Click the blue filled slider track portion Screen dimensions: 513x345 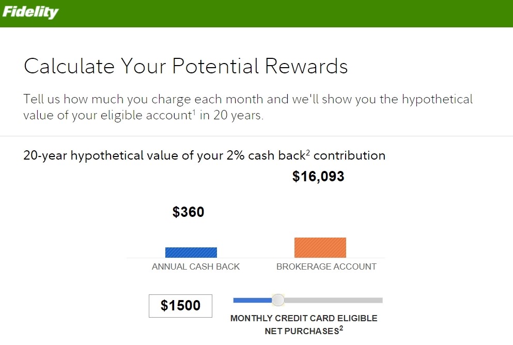[x=253, y=300]
